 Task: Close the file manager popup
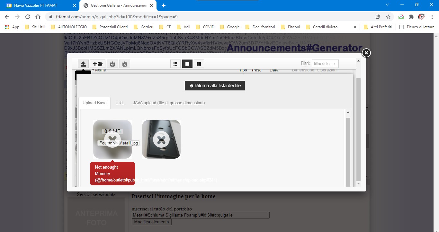(x=366, y=53)
